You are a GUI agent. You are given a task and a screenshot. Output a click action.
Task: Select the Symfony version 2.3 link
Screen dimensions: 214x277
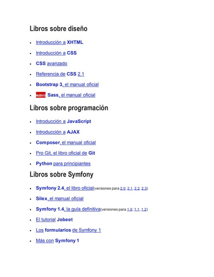(x=144, y=189)
